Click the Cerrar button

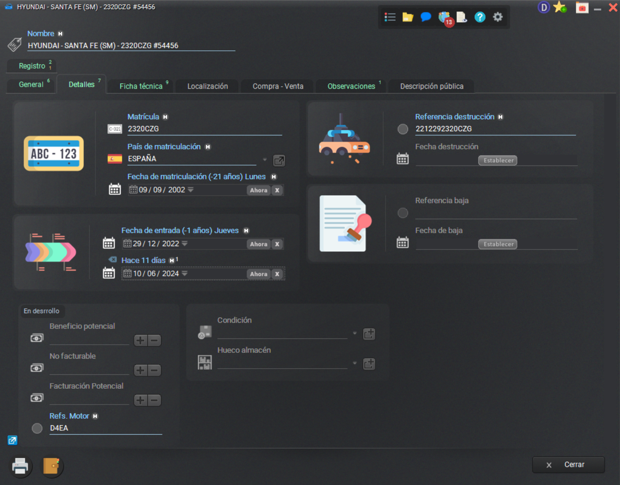pyautogui.click(x=568, y=464)
